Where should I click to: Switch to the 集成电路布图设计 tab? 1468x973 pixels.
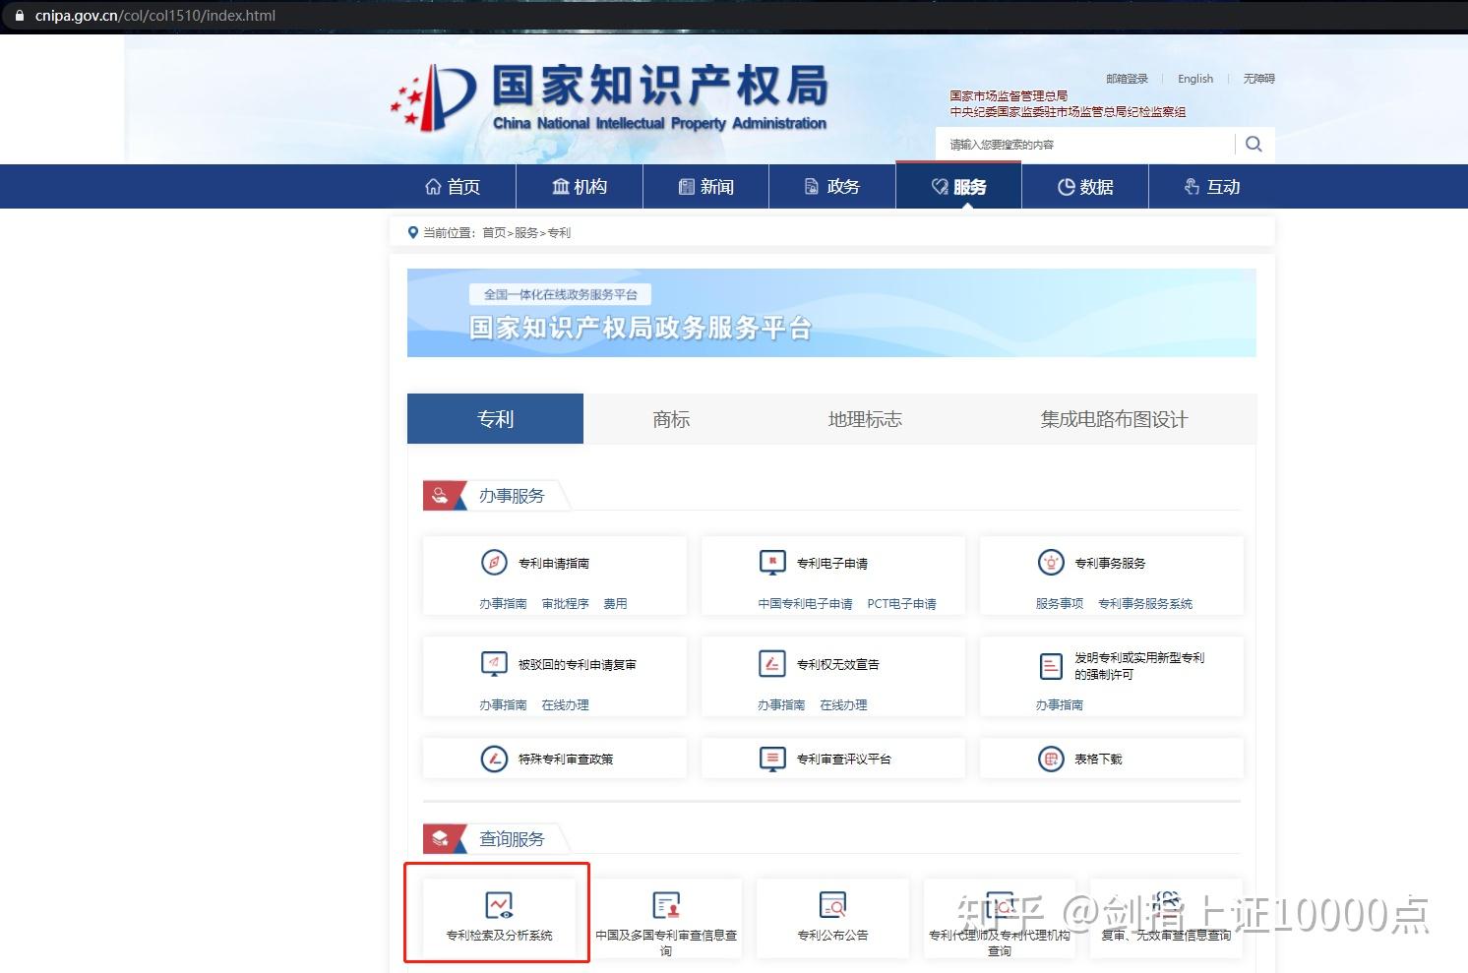[1114, 419]
